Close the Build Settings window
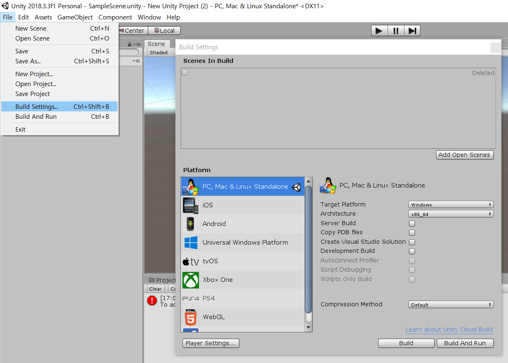508x363 pixels. (496, 48)
